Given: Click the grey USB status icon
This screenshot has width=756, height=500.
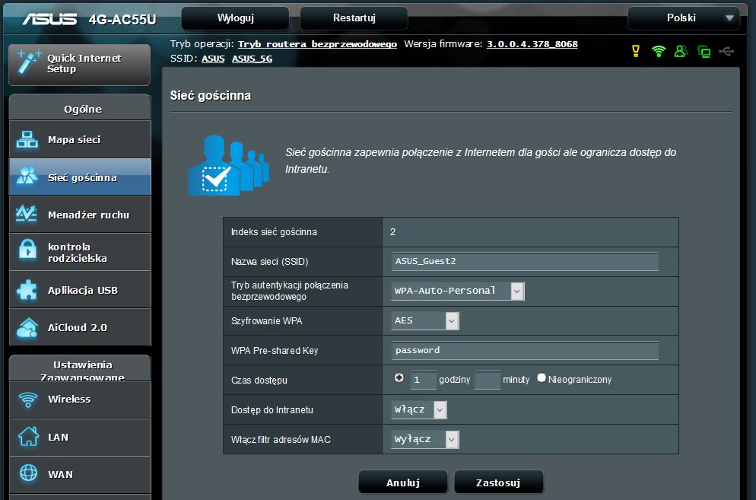Looking at the screenshot, I should pos(726,51).
